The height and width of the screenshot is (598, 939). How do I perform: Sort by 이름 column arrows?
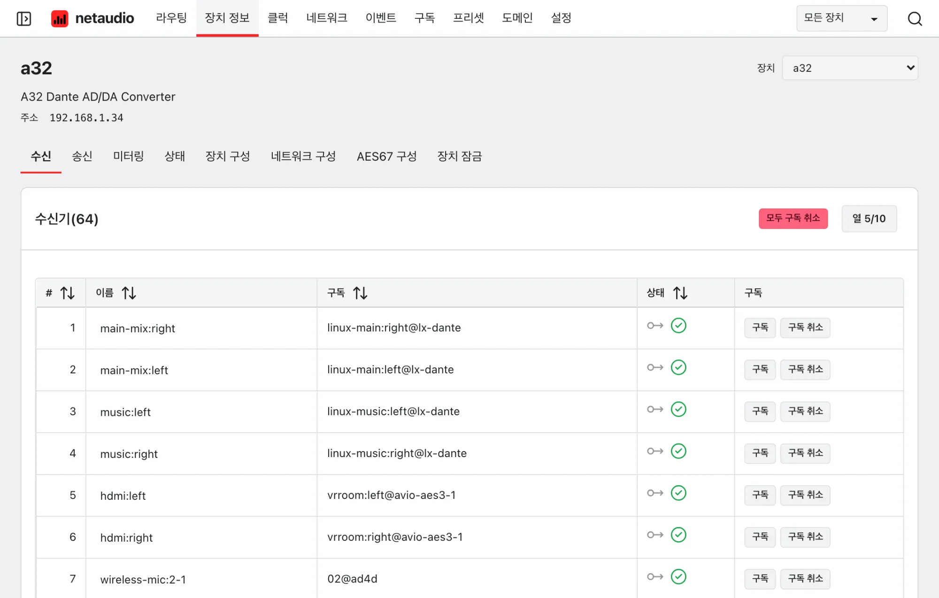129,293
